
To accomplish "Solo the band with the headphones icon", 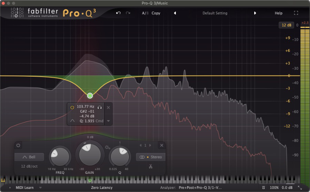I will click(100, 107).
